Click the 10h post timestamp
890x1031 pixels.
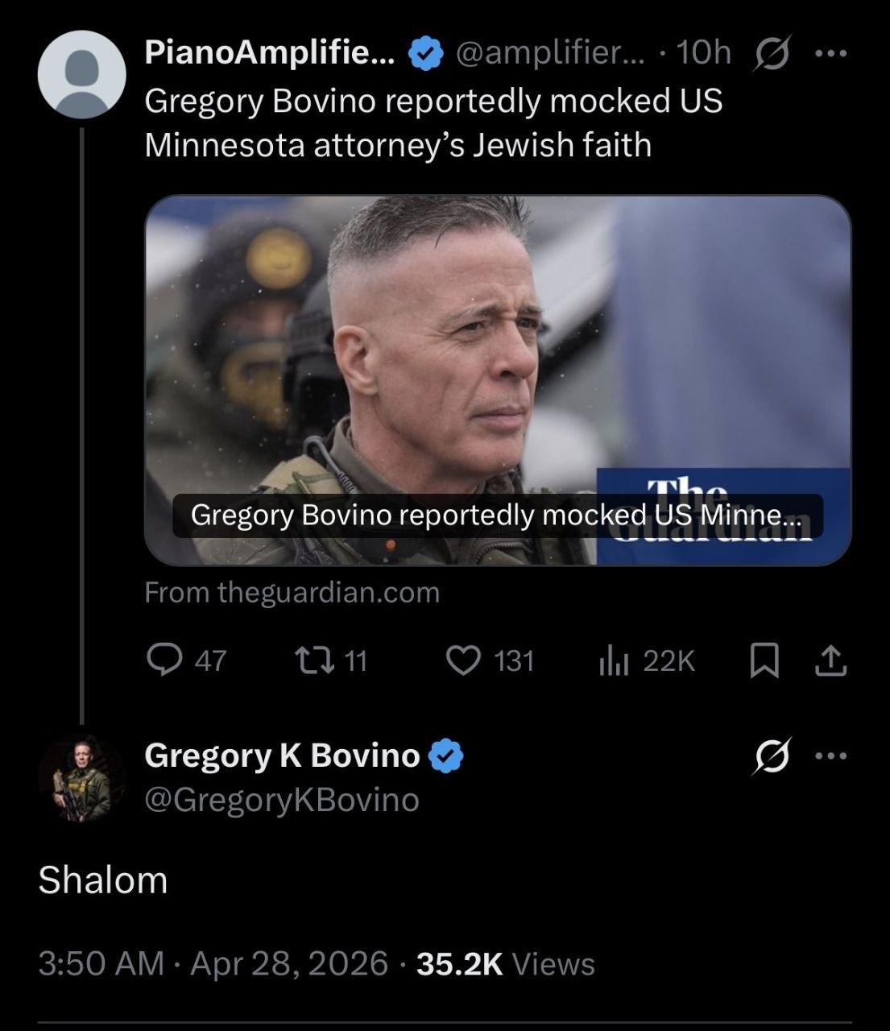704,53
